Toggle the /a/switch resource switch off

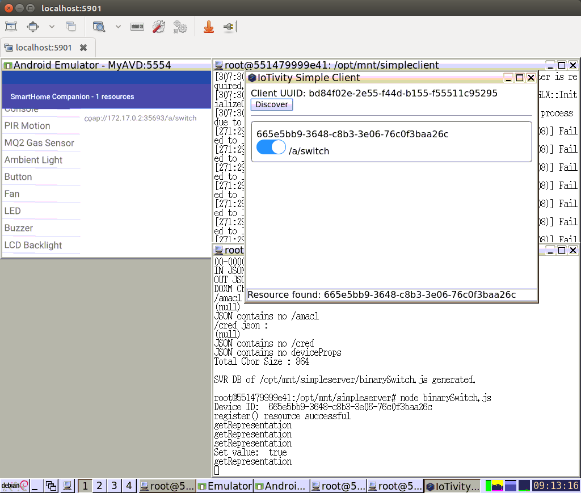[271, 147]
